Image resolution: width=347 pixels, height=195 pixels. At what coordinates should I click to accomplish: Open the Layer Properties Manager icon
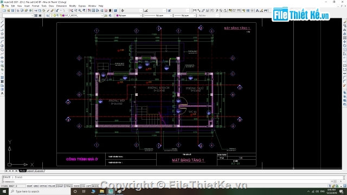[47, 16]
